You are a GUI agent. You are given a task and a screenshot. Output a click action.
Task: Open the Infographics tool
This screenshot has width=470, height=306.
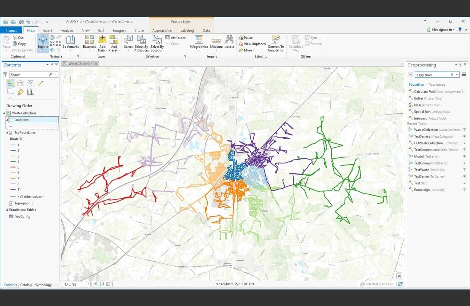click(x=199, y=43)
